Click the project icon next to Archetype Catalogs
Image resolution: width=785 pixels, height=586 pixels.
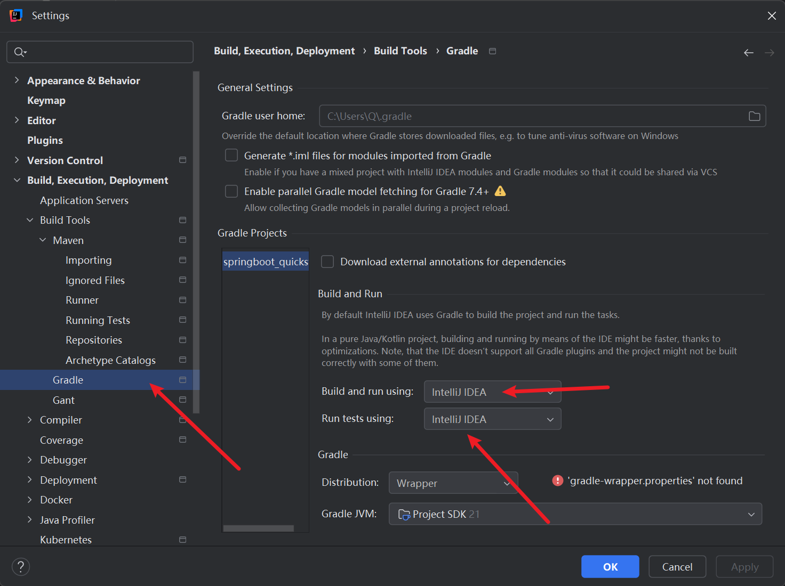[183, 360]
